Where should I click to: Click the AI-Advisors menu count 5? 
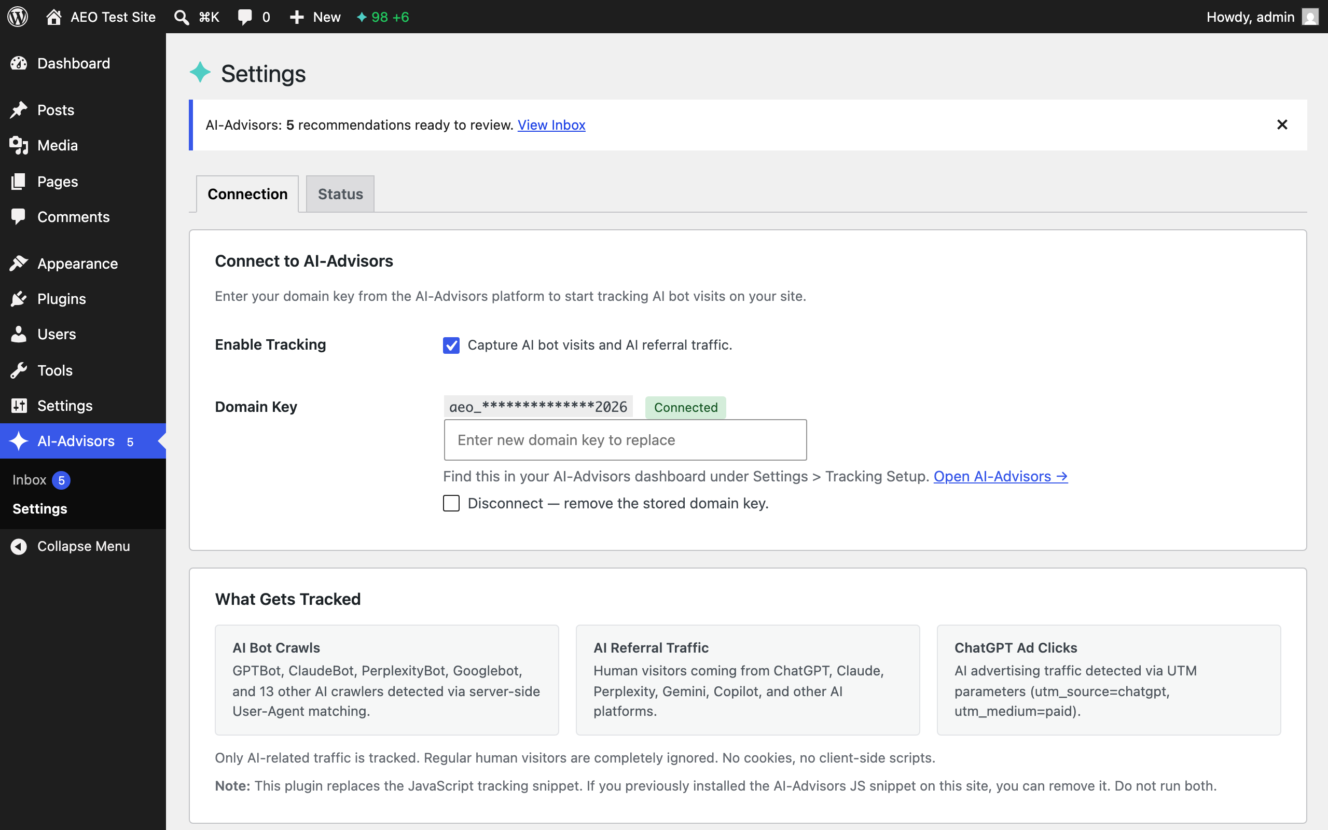[130, 442]
